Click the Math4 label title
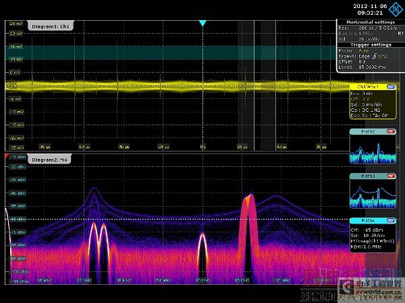 pyautogui.click(x=368, y=221)
